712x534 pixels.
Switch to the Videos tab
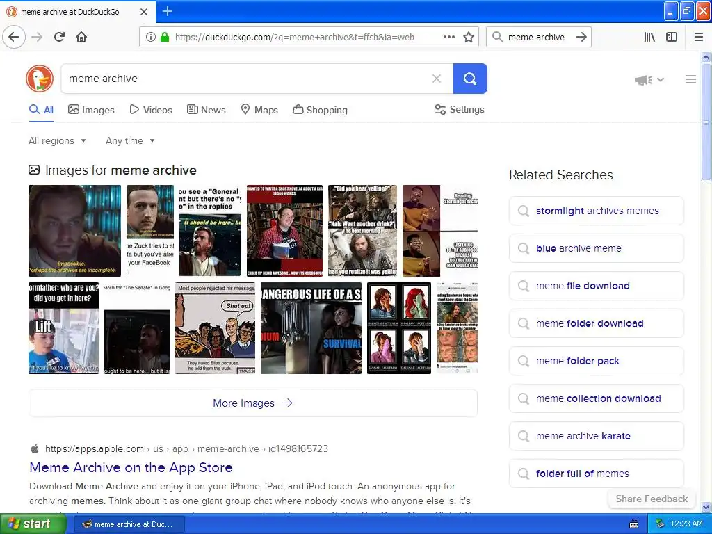(x=151, y=110)
